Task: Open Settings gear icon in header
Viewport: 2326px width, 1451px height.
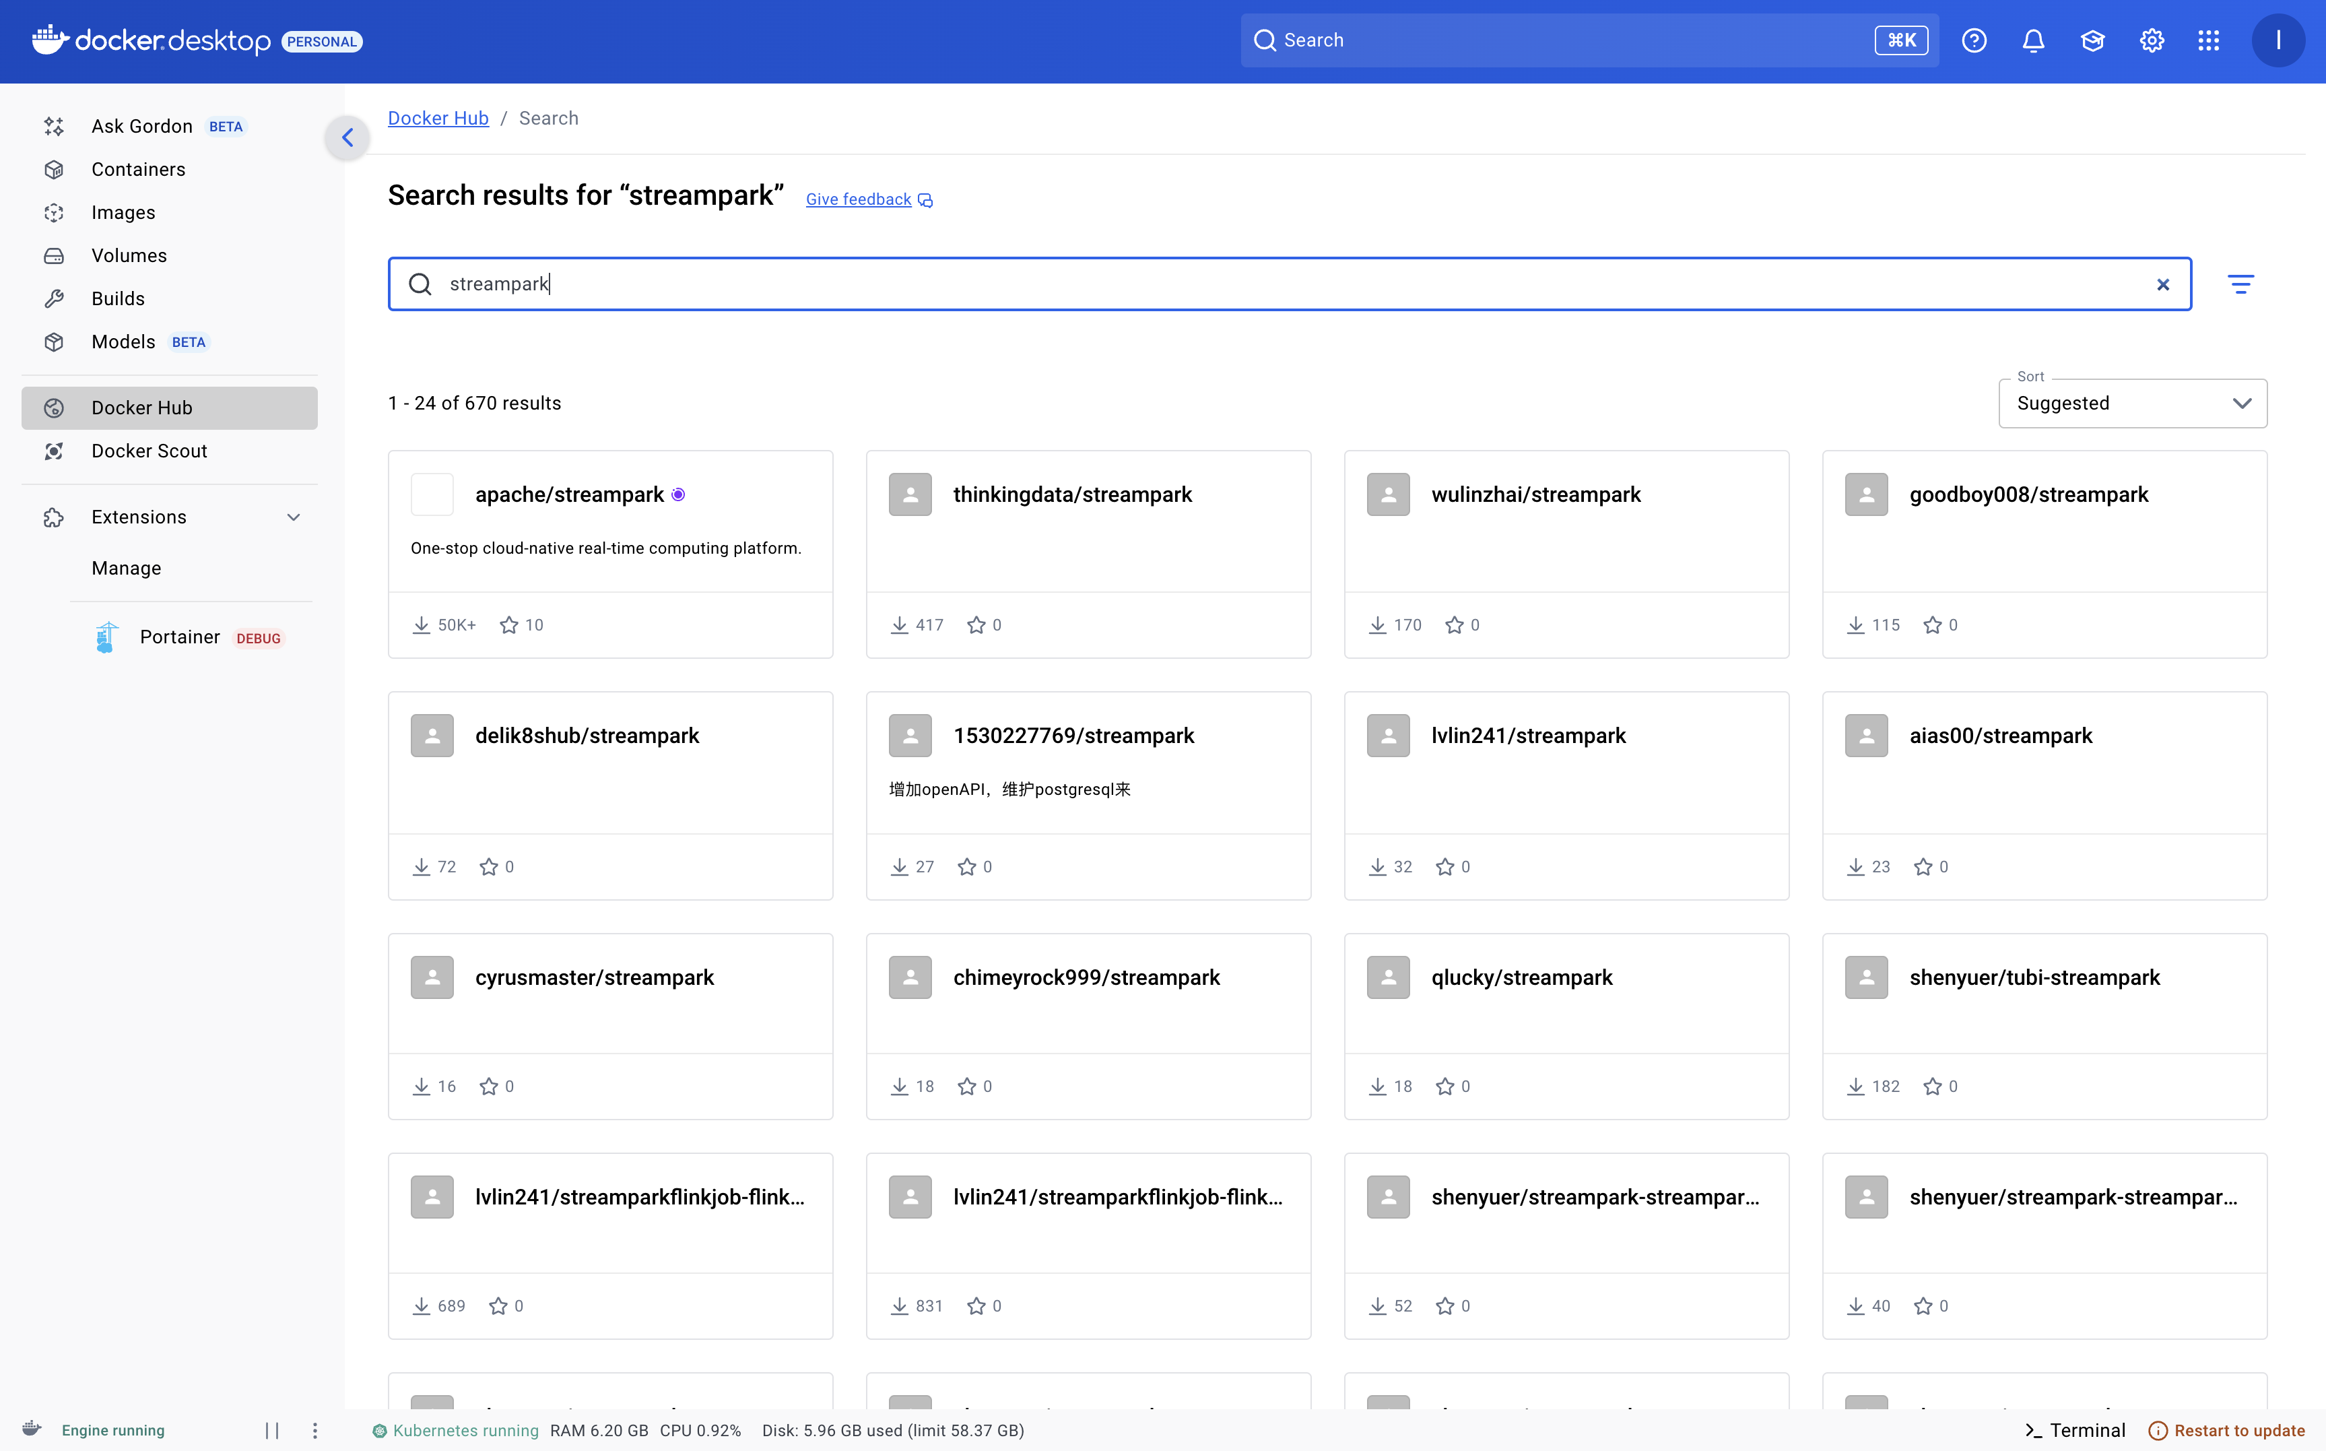Action: [2152, 40]
